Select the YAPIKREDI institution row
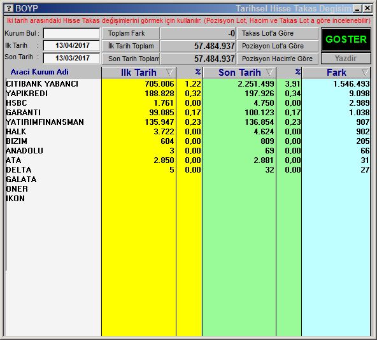The image size is (377, 340). (x=188, y=94)
